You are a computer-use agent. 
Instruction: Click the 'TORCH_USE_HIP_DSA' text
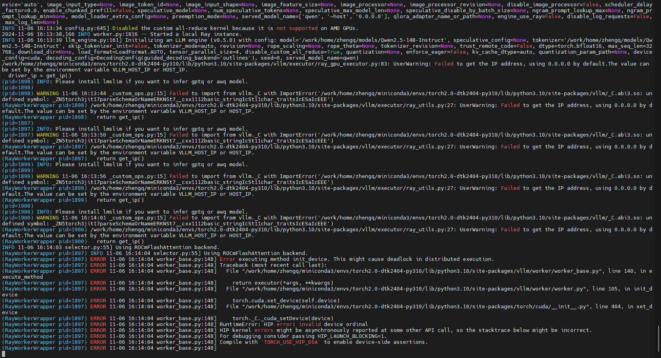(x=291, y=342)
